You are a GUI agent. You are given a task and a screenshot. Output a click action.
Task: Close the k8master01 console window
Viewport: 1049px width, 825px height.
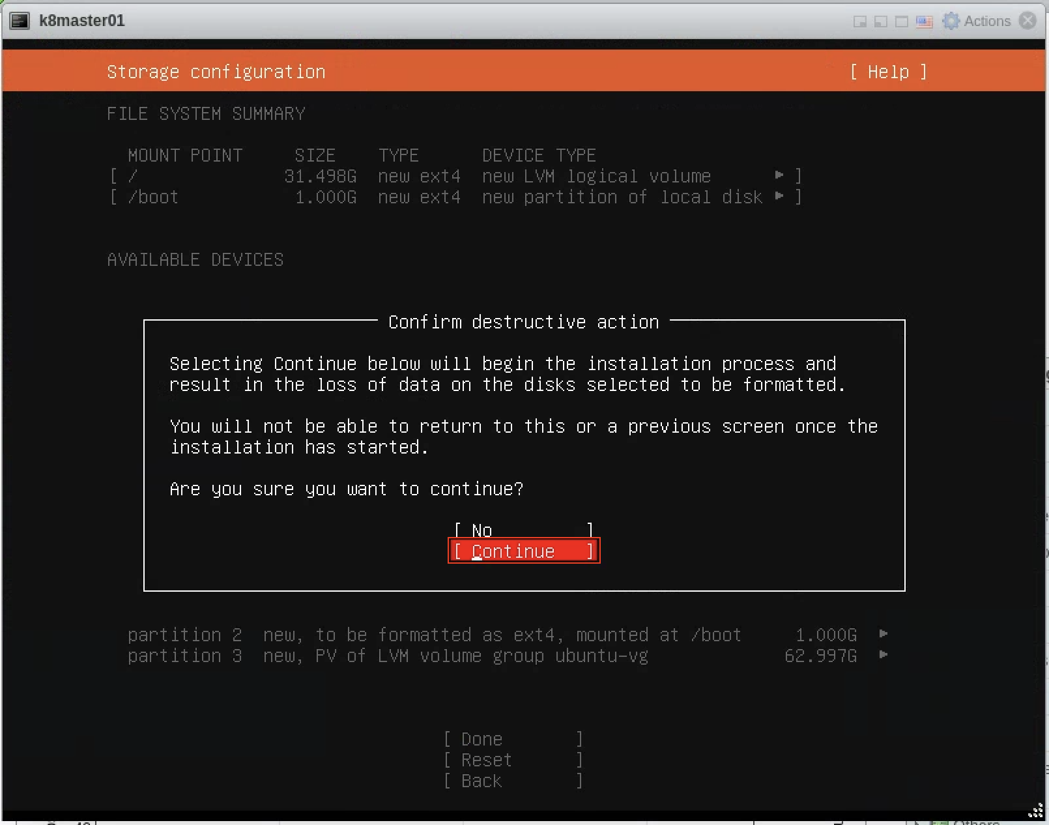pos(1027,21)
